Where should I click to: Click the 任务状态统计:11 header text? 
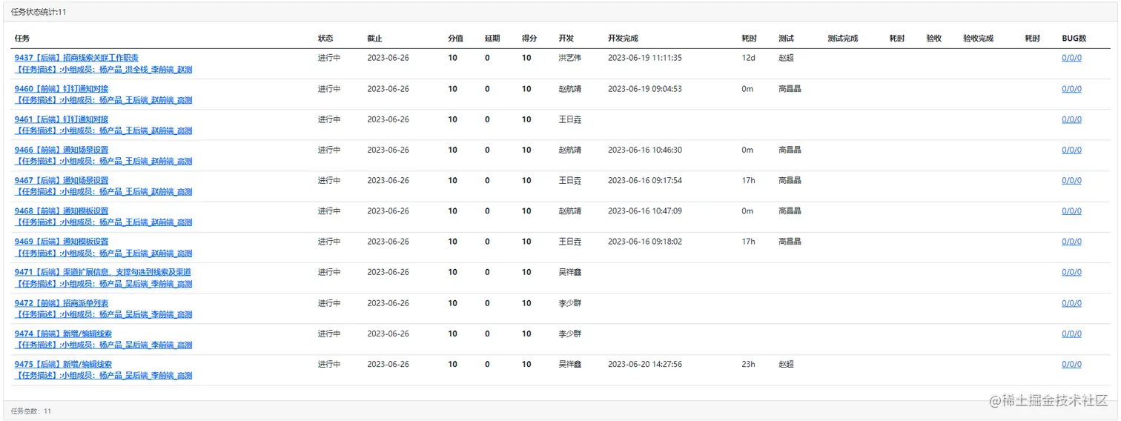coord(39,12)
